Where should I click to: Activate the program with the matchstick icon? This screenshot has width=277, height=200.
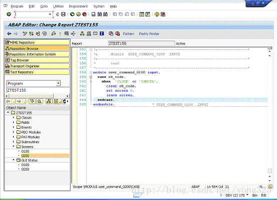pos(60,33)
